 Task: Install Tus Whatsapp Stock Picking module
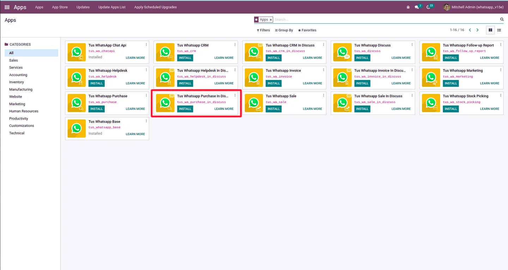coord(451,109)
